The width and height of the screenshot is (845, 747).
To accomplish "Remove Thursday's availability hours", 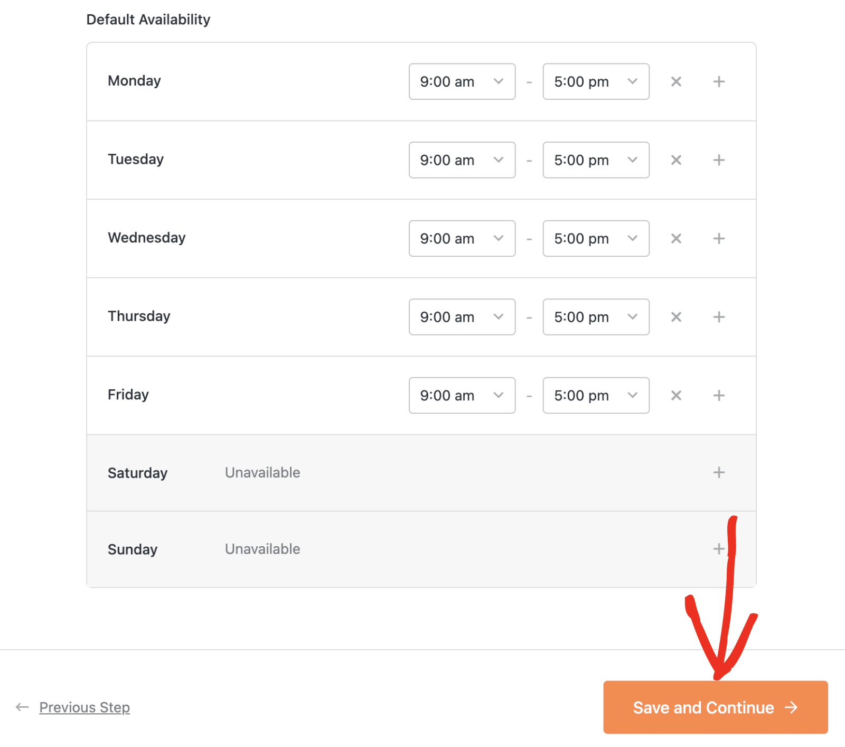I will click(676, 316).
